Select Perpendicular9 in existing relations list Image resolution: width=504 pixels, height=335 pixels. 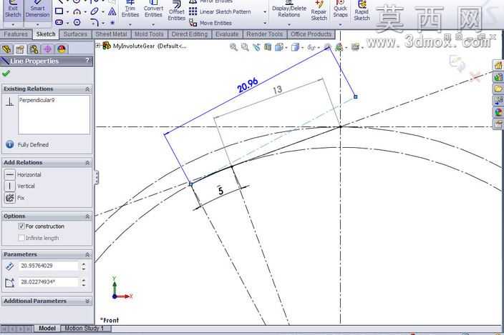coord(37,100)
